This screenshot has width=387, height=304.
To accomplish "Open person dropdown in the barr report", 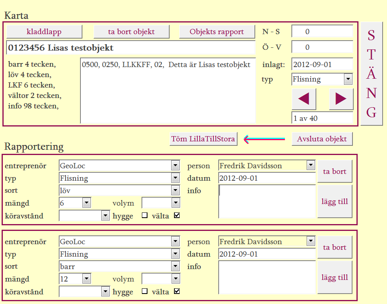I will coord(311,241).
